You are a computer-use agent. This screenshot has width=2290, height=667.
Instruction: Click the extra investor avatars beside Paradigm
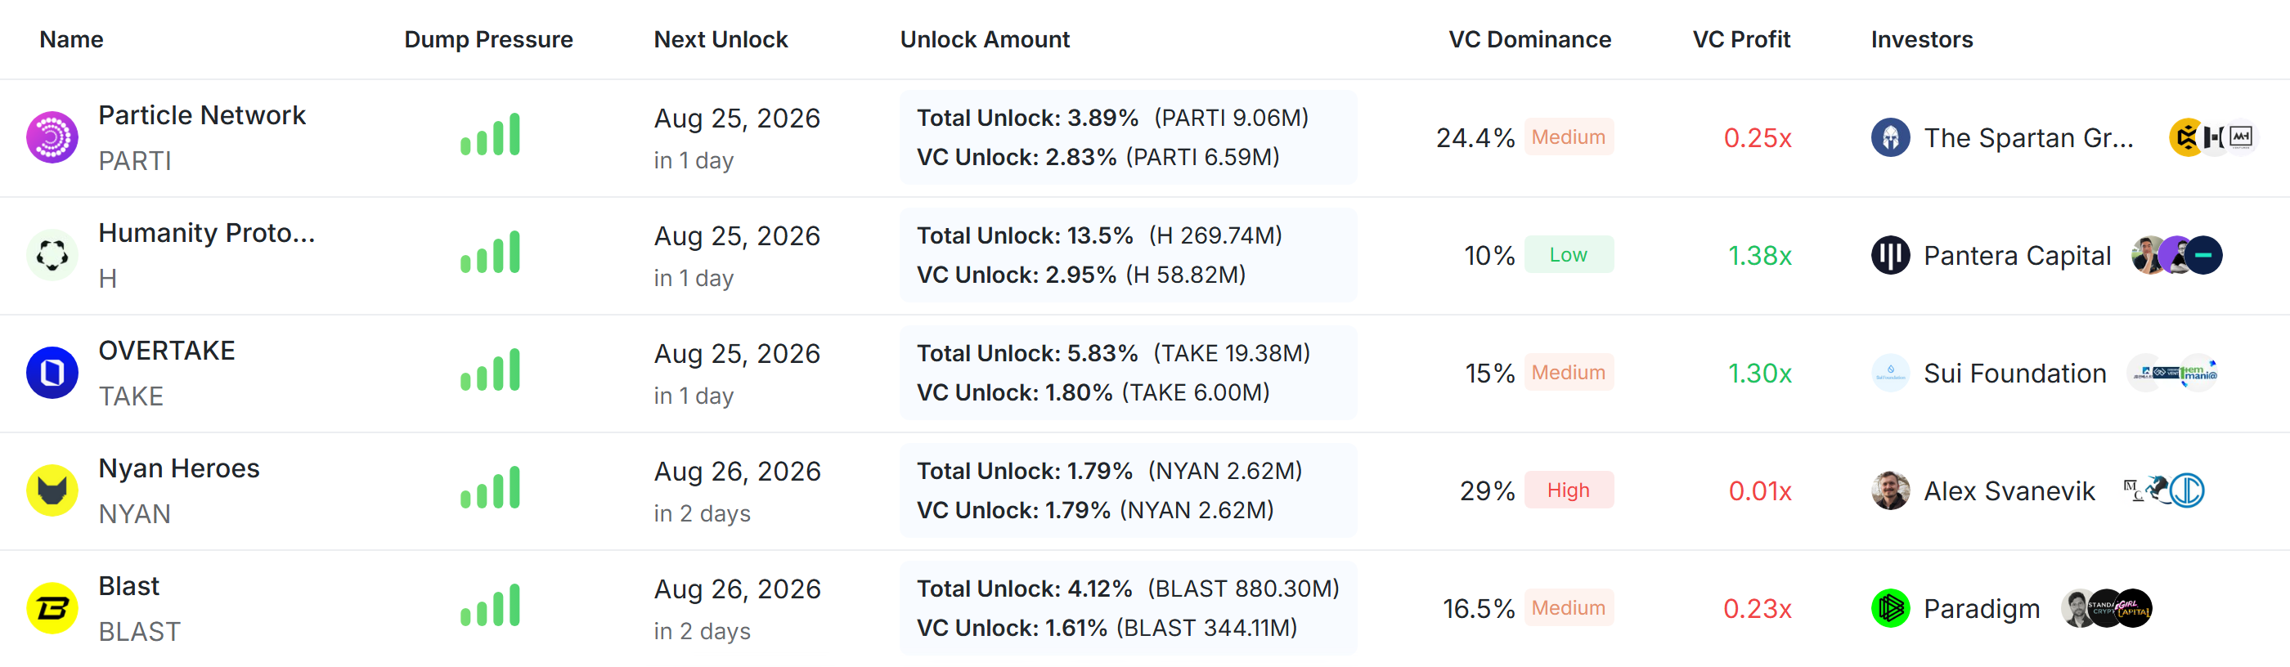(2106, 608)
